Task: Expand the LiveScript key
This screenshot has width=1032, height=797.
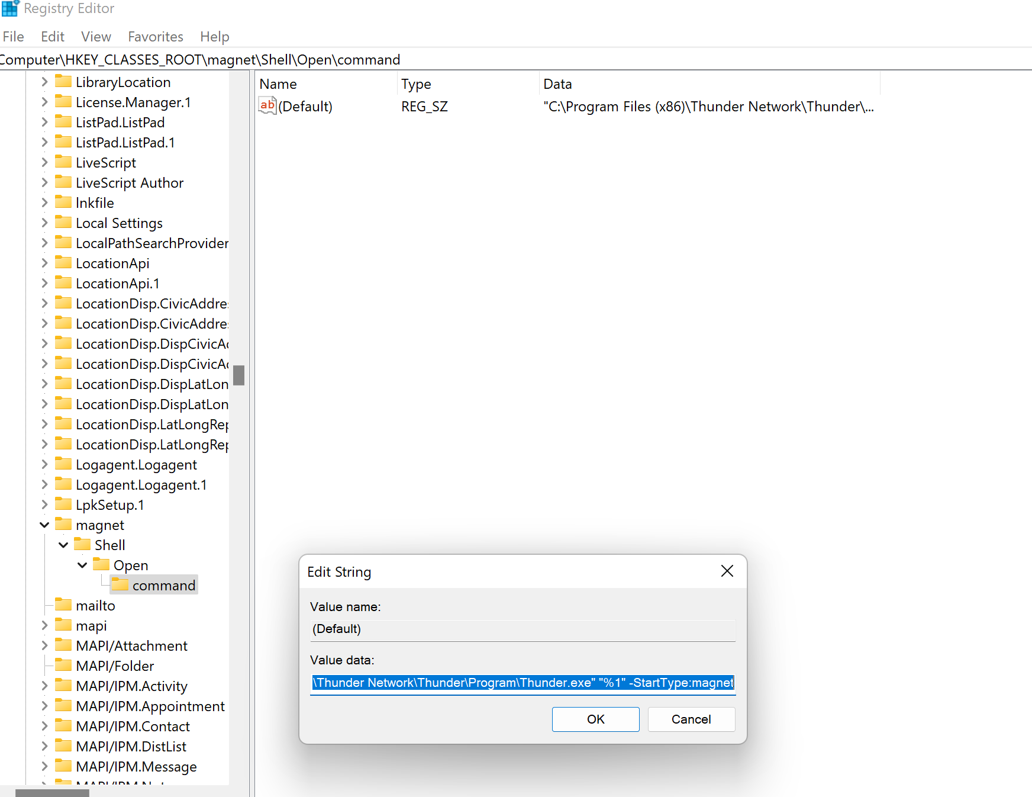Action: click(x=44, y=162)
